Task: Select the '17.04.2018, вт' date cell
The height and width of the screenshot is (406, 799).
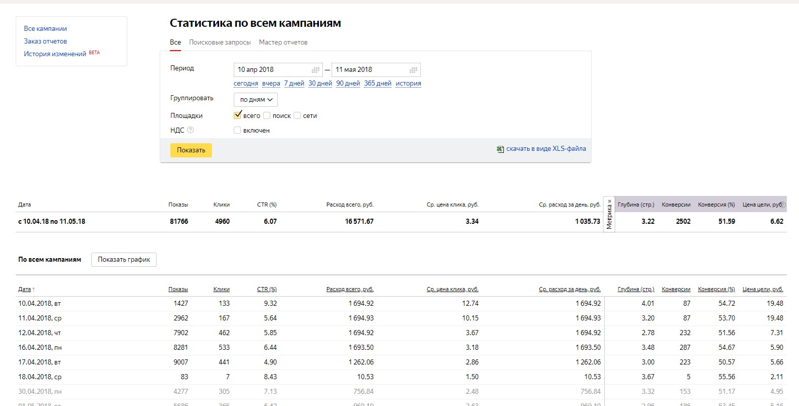Action: click(40, 362)
